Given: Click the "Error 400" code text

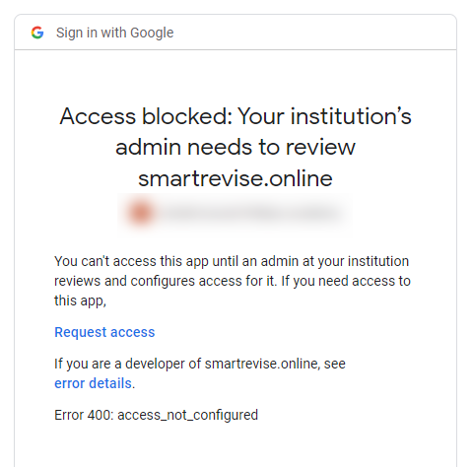Looking at the screenshot, I should point(84,415).
